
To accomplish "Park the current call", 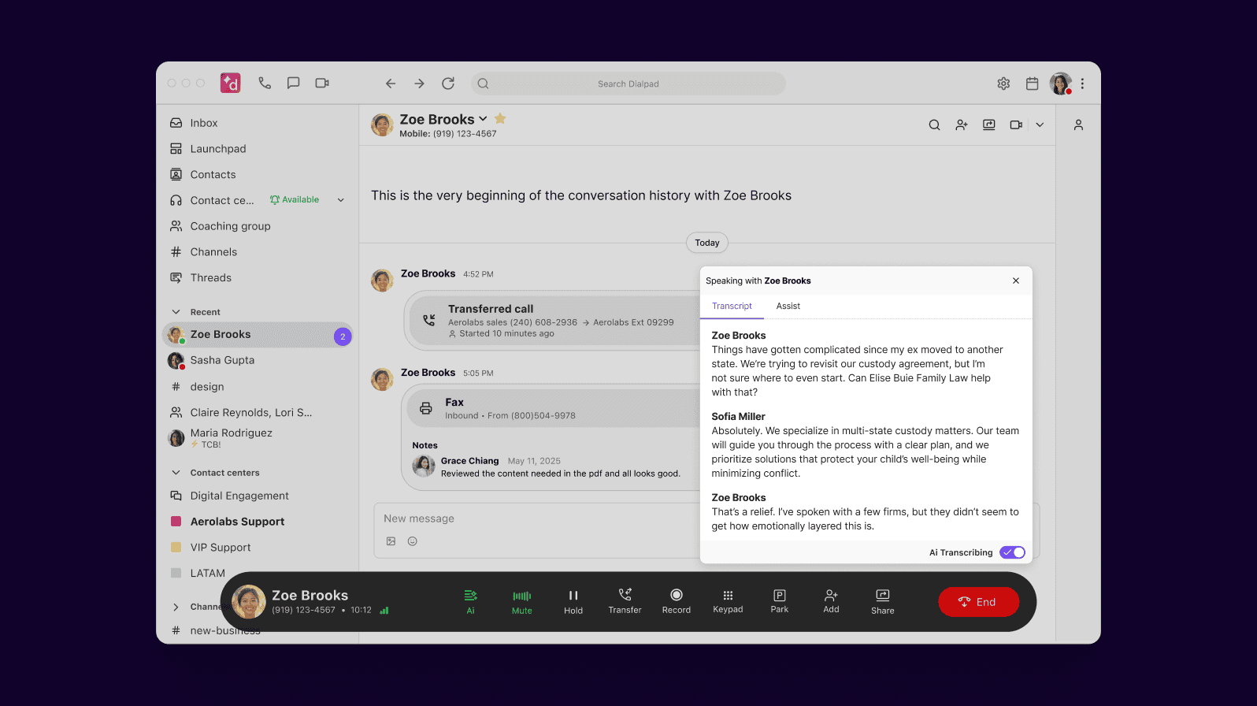I will (x=779, y=596).
